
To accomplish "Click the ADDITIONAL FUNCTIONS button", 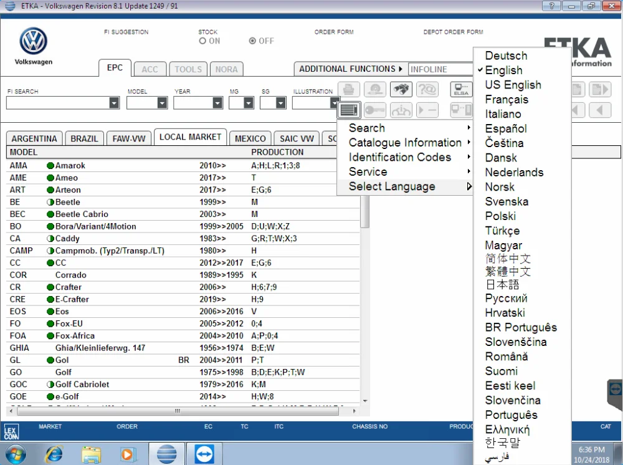I will click(350, 69).
